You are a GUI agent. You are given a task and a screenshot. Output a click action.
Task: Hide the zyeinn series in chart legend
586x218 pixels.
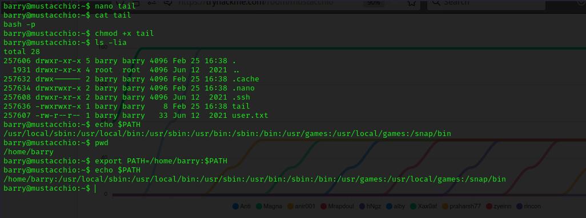click(x=499, y=206)
